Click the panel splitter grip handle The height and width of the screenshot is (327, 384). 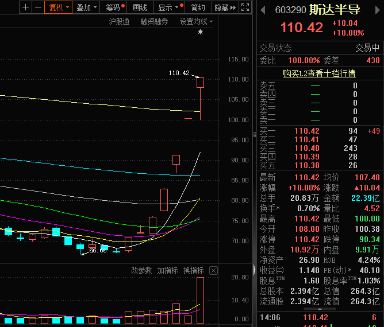(255, 134)
